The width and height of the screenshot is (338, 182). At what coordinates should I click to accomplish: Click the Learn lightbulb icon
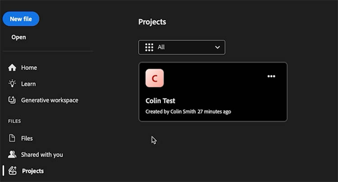[x=12, y=84]
